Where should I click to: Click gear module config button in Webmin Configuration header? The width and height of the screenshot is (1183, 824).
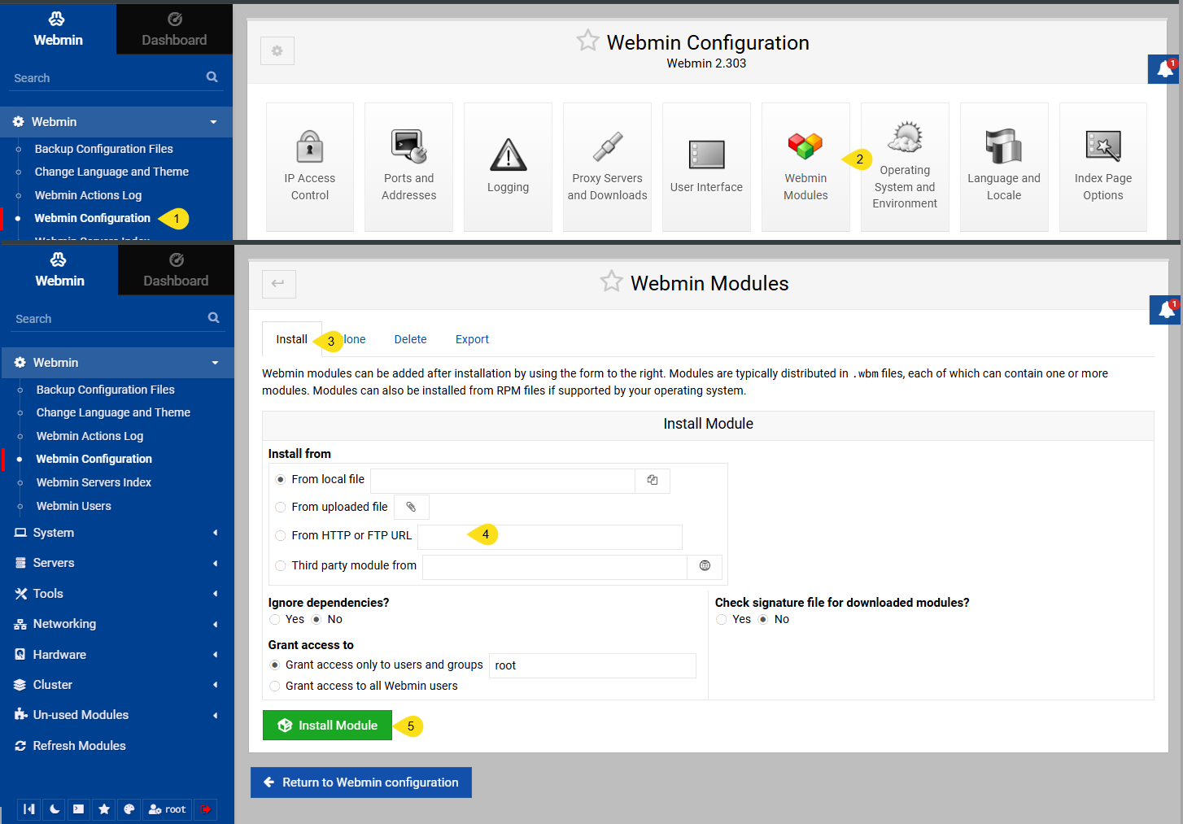pos(277,50)
